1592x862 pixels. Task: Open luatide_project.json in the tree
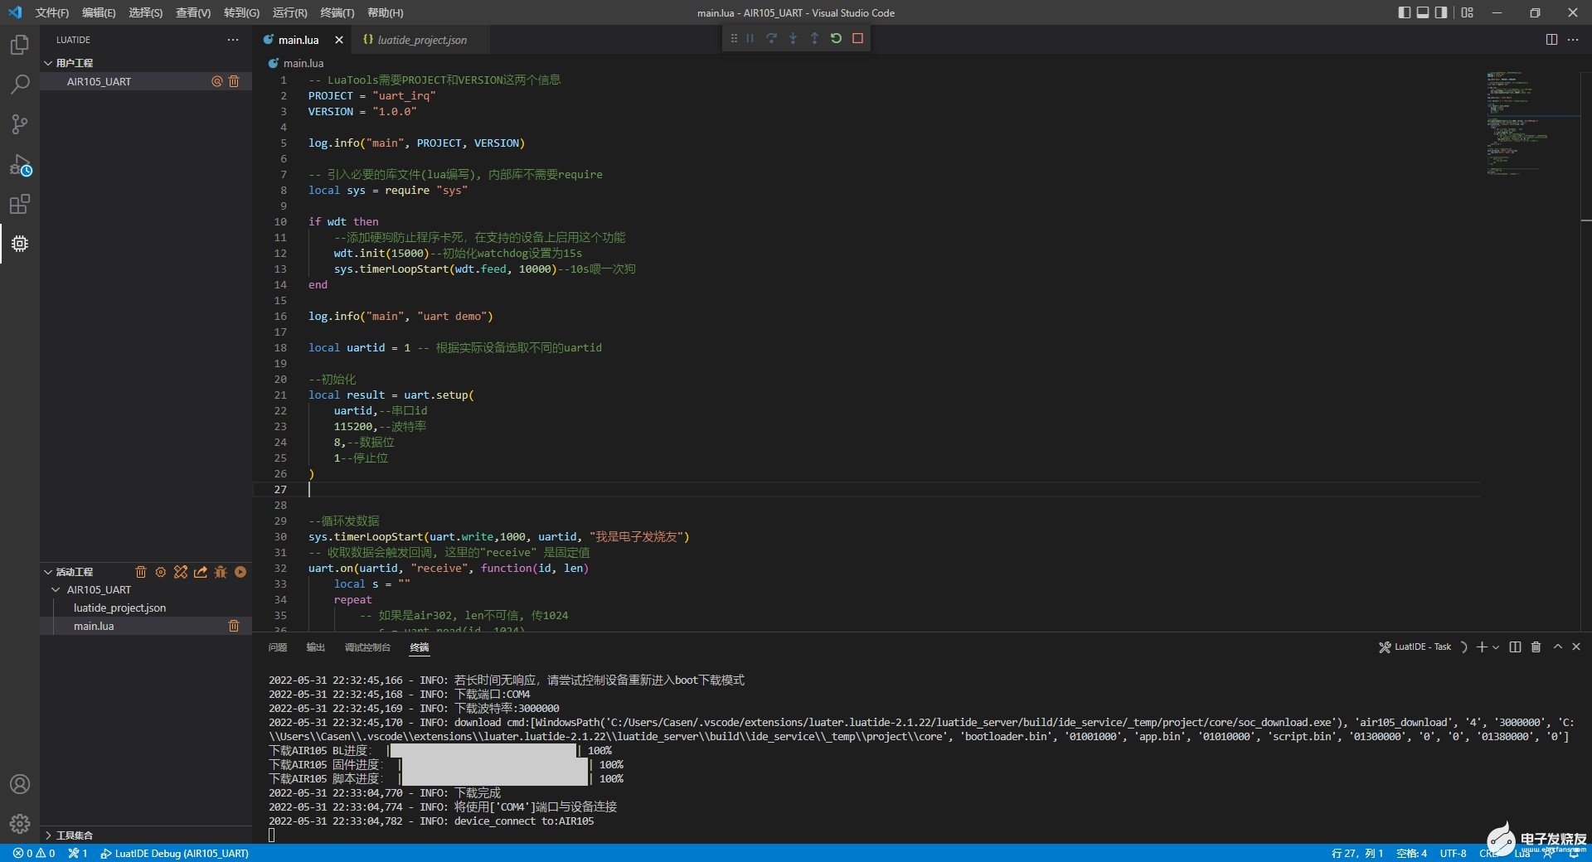coord(119,608)
